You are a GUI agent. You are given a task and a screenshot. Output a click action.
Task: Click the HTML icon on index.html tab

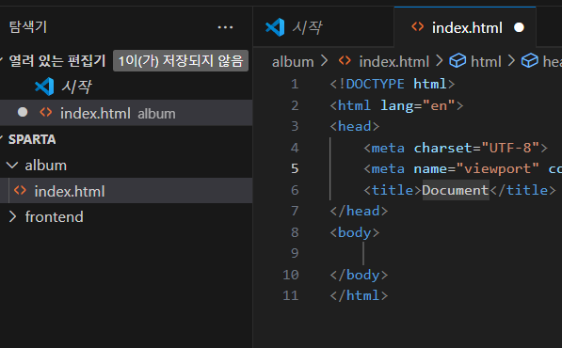pyautogui.click(x=418, y=27)
